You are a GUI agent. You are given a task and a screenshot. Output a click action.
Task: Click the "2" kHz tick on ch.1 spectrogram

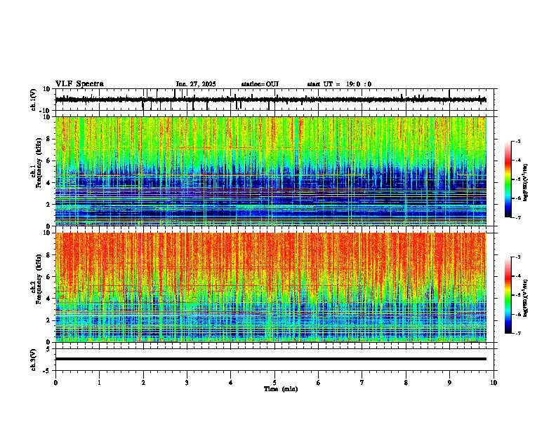click(48, 204)
